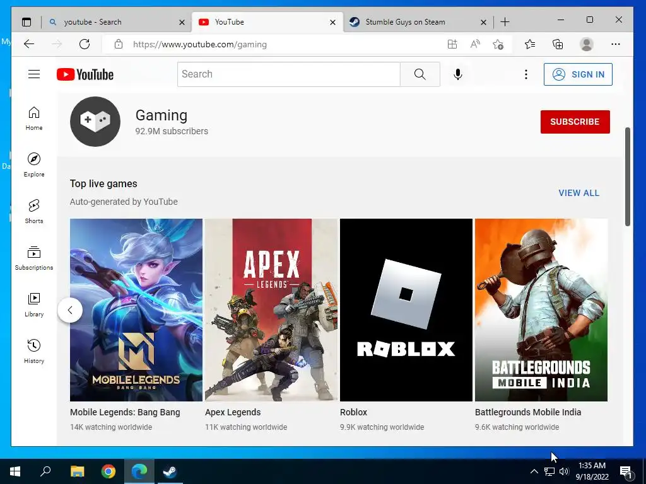Viewport: 646px width, 484px height.
Task: Open Subscriptions in the sidebar
Action: tap(34, 258)
